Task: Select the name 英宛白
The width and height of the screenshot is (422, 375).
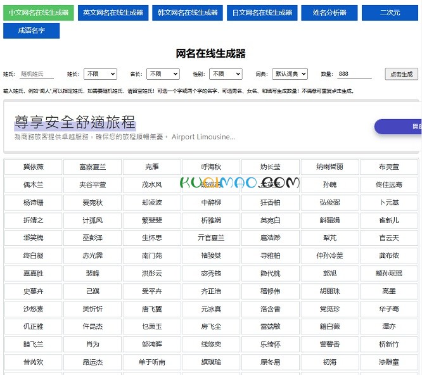Action: (x=271, y=220)
